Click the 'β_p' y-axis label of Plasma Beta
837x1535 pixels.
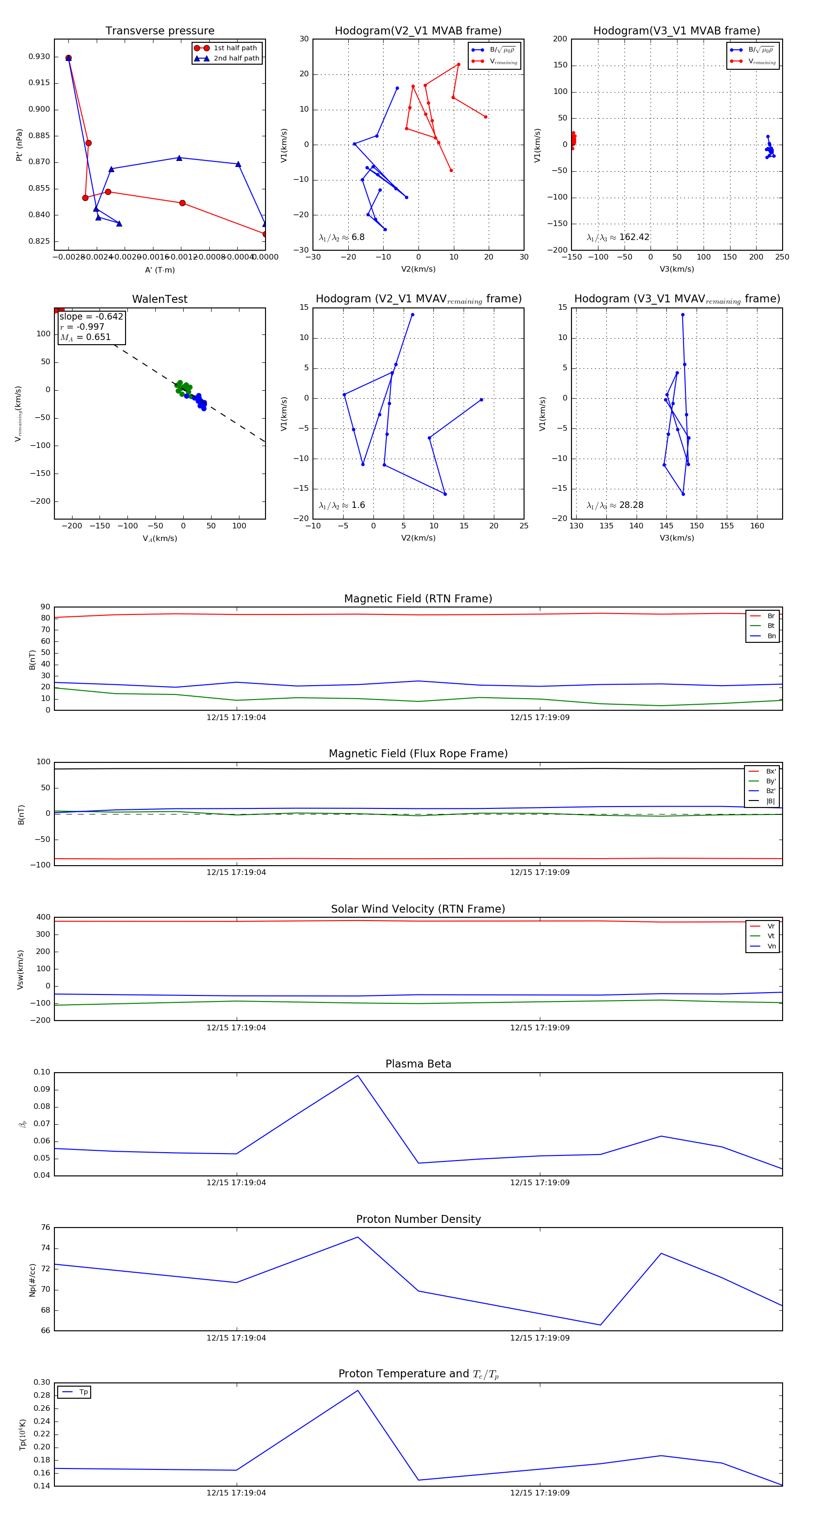pyautogui.click(x=23, y=1124)
